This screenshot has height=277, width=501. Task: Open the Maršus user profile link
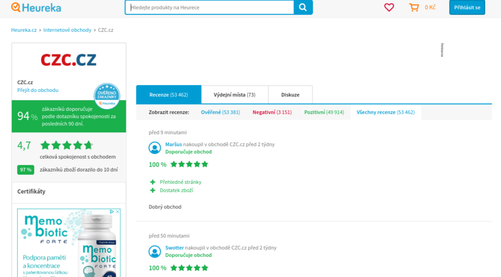coord(174,144)
